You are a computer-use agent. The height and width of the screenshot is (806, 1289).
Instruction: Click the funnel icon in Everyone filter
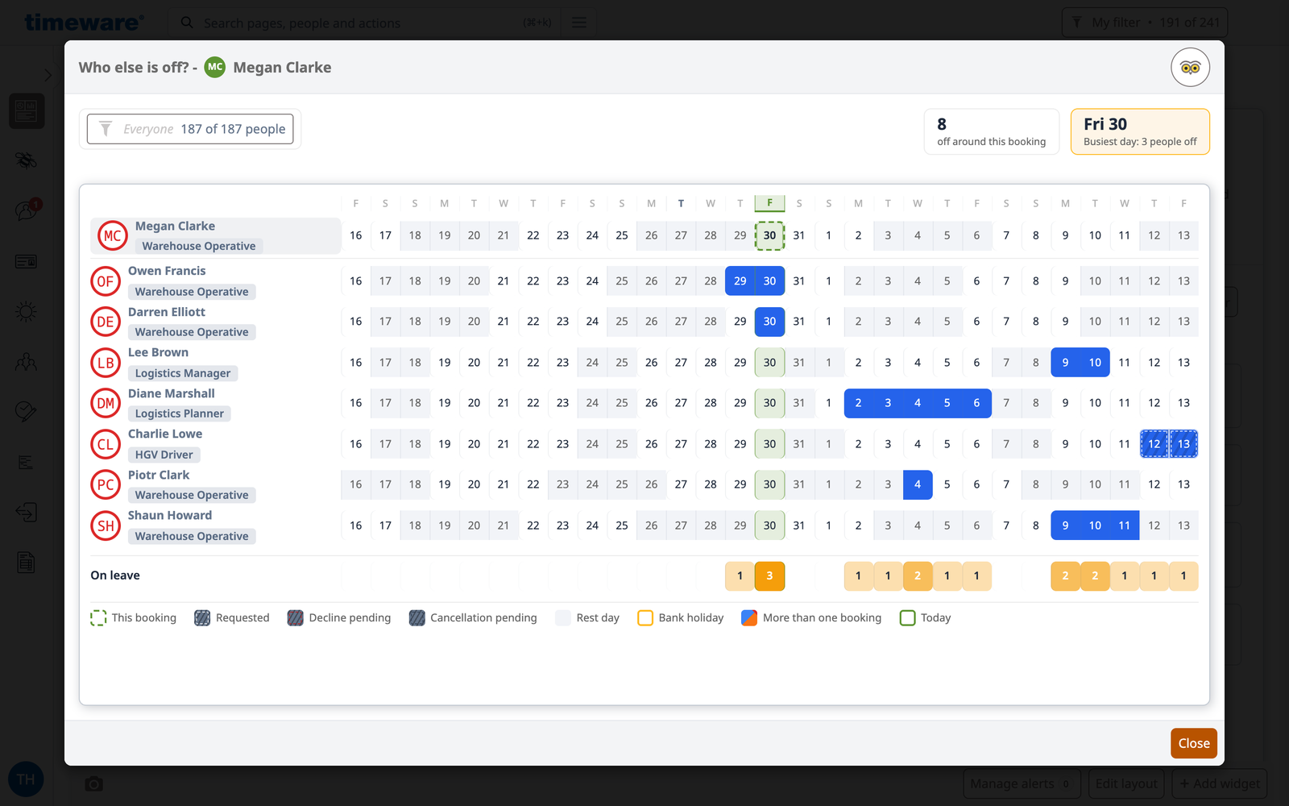(x=106, y=129)
